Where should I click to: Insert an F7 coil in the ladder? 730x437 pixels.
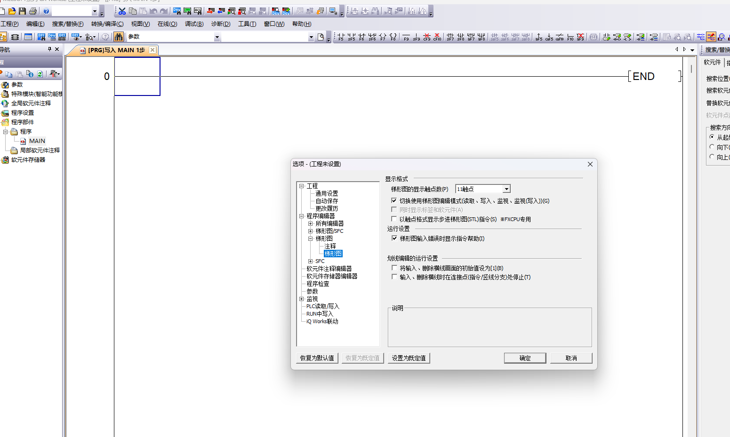click(x=383, y=37)
